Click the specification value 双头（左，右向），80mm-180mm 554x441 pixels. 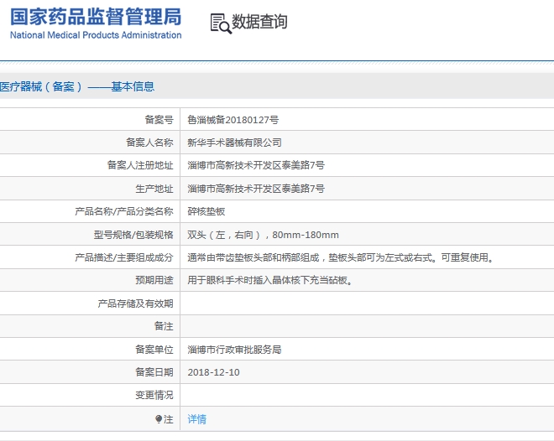(263, 235)
